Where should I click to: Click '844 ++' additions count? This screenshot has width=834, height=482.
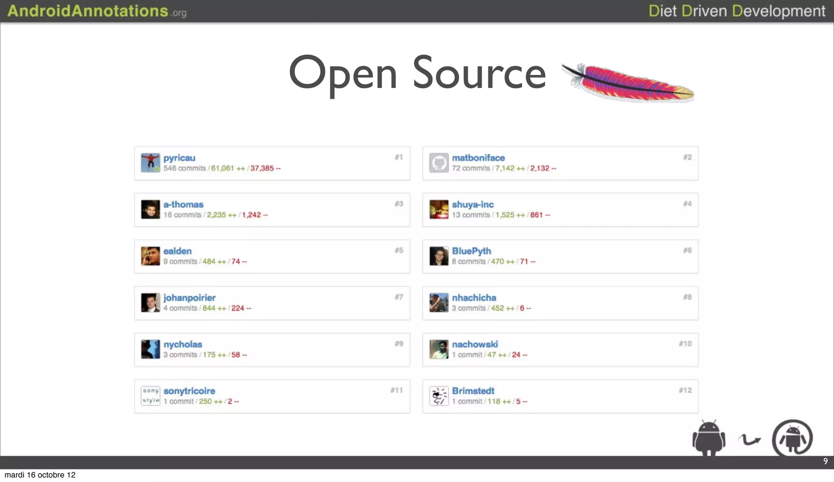214,308
